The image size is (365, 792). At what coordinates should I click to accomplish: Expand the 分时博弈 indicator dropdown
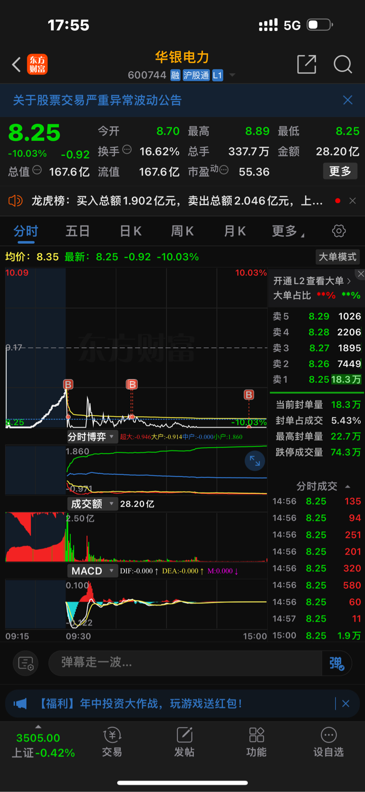[92, 437]
